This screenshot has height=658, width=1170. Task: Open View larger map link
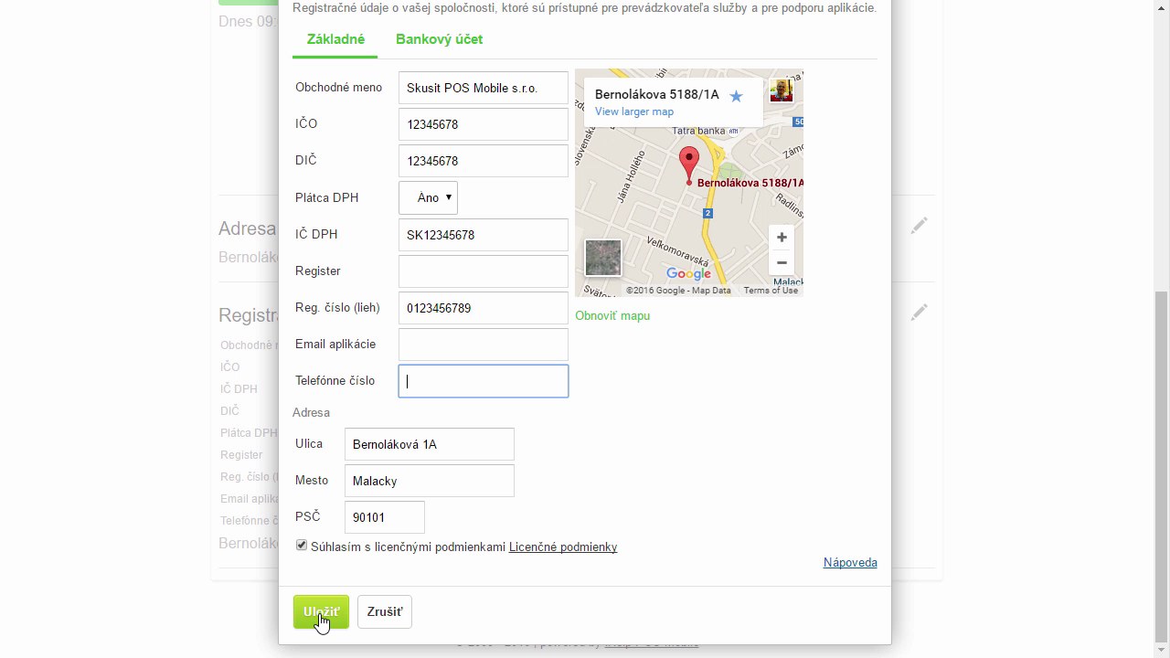tap(634, 111)
